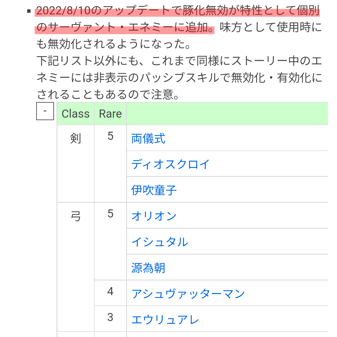Click the square bullet before the 2022/8/10 note
Screen dimensions: 337x337
point(29,12)
